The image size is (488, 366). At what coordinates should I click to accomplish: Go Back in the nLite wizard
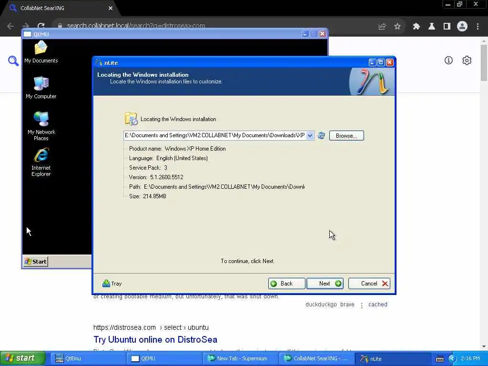pos(286,284)
